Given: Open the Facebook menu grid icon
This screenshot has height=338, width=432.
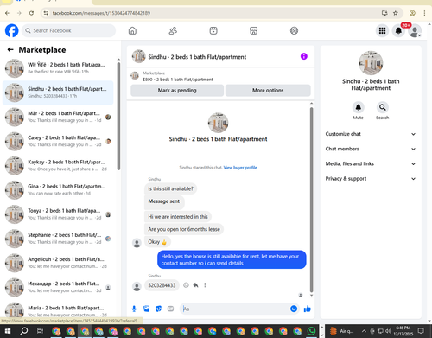Looking at the screenshot, I should (x=382, y=30).
